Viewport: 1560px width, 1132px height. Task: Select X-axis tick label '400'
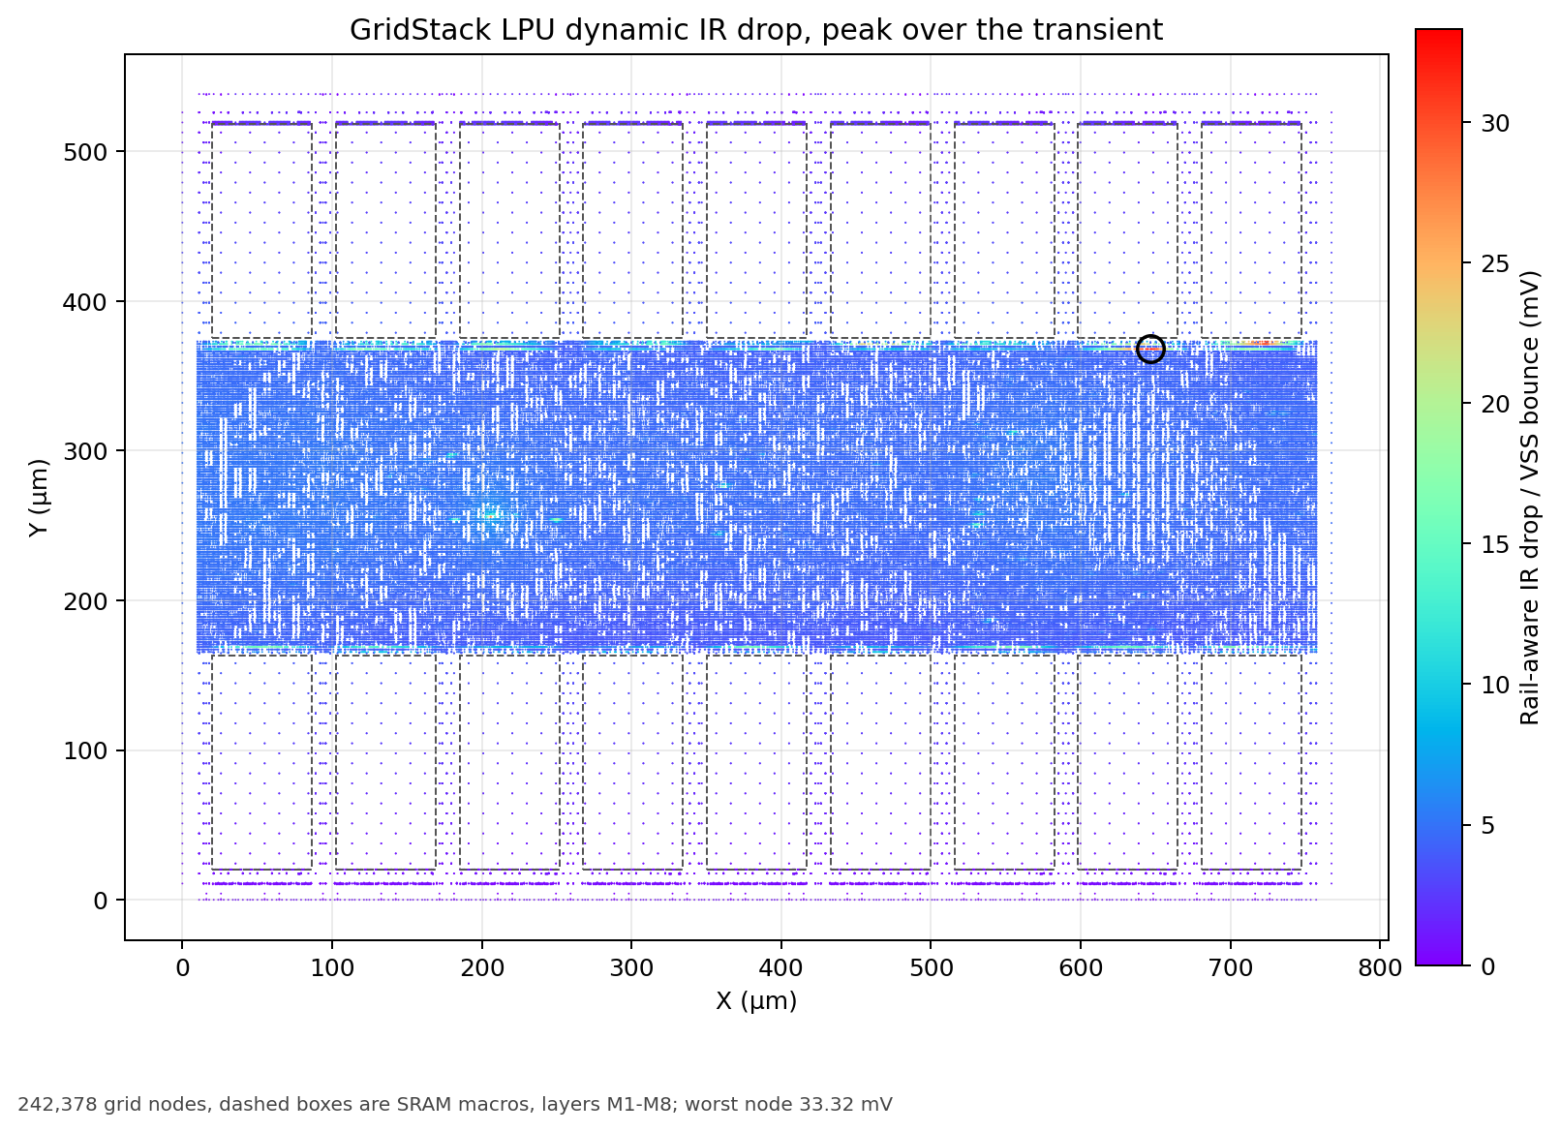click(x=781, y=967)
